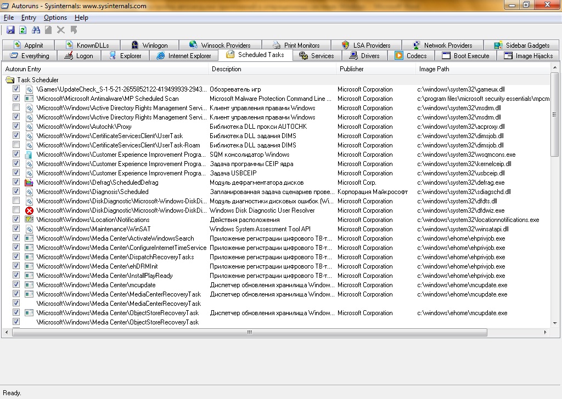This screenshot has height=399, width=562.
Task: Sort by Image Path column header
Action: coord(483,69)
